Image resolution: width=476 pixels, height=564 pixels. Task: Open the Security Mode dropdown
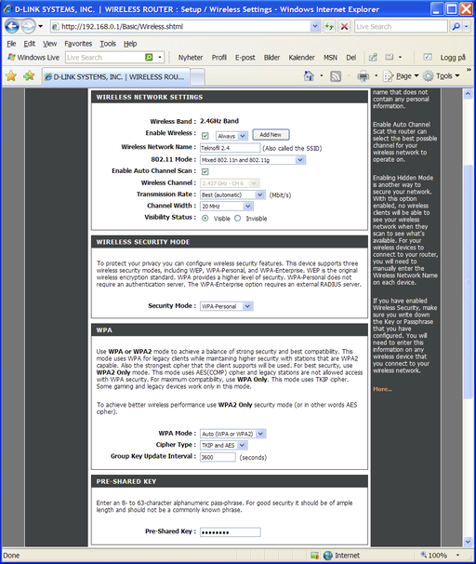[226, 306]
